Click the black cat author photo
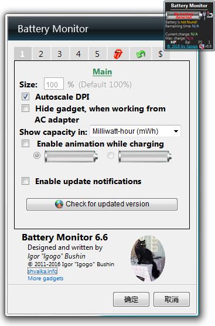Image resolution: width=215 pixels, height=326 pixels. [x=148, y=258]
